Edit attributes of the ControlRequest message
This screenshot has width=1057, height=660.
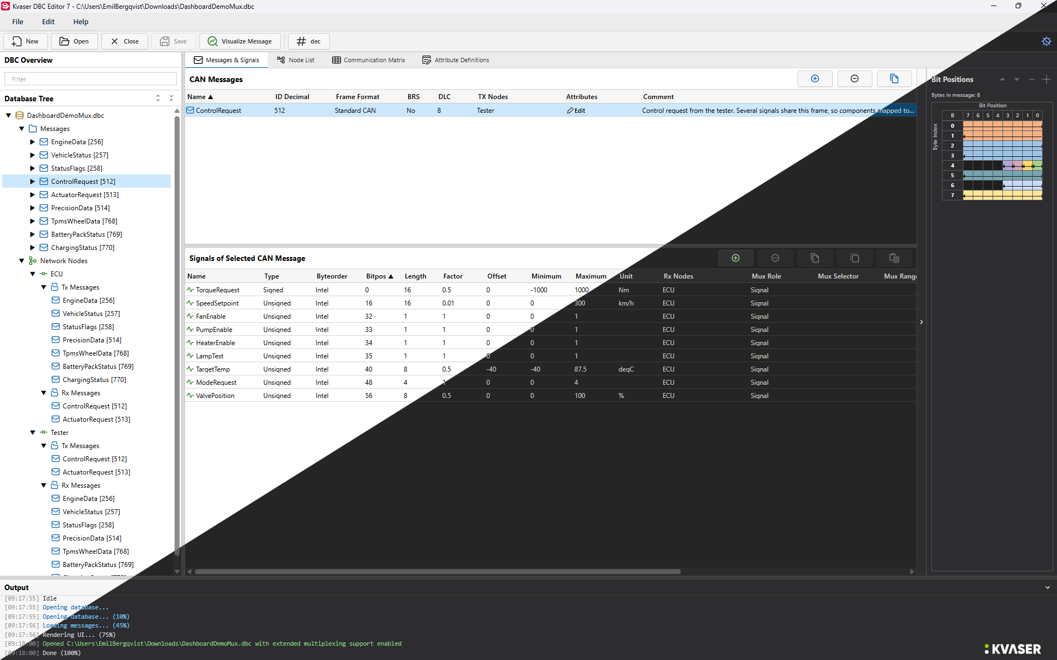pyautogui.click(x=576, y=111)
